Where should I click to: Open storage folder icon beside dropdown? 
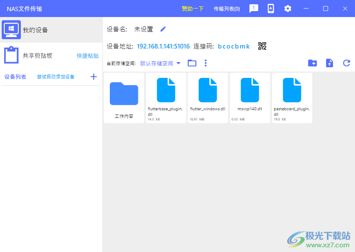click(x=192, y=63)
